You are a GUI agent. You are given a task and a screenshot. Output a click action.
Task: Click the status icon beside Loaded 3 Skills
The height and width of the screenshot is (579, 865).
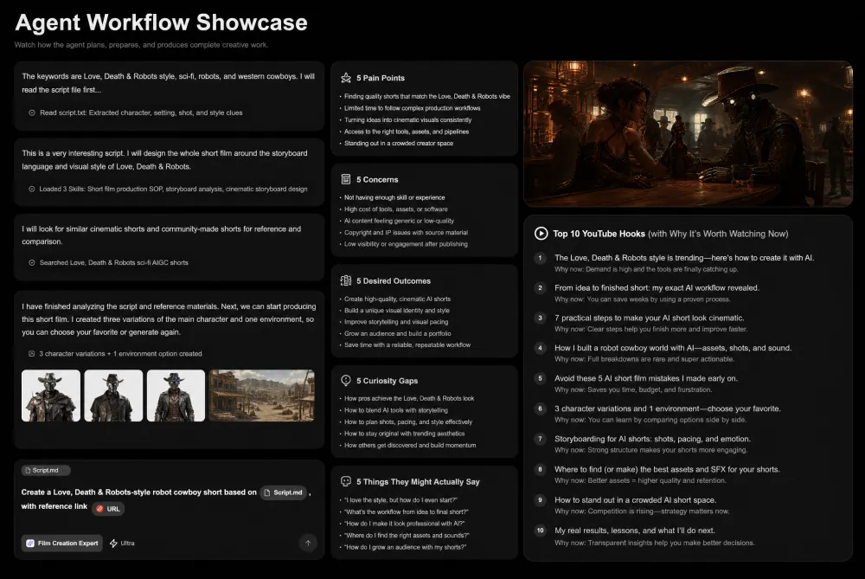[32, 189]
